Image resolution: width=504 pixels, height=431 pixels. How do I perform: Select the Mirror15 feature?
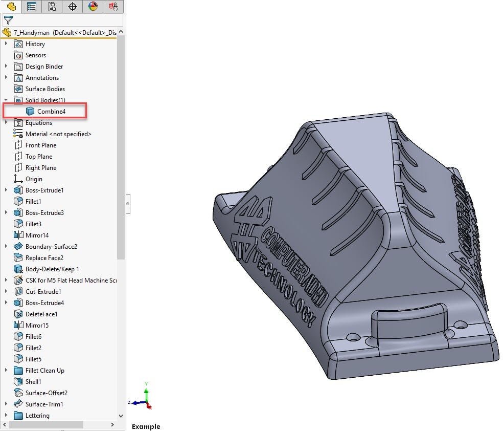(37, 326)
